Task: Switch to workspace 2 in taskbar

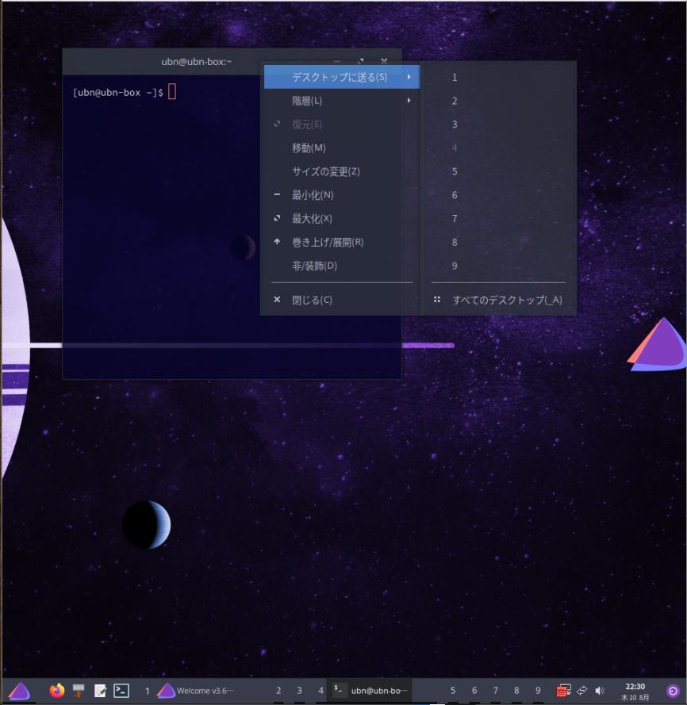Action: coord(278,691)
